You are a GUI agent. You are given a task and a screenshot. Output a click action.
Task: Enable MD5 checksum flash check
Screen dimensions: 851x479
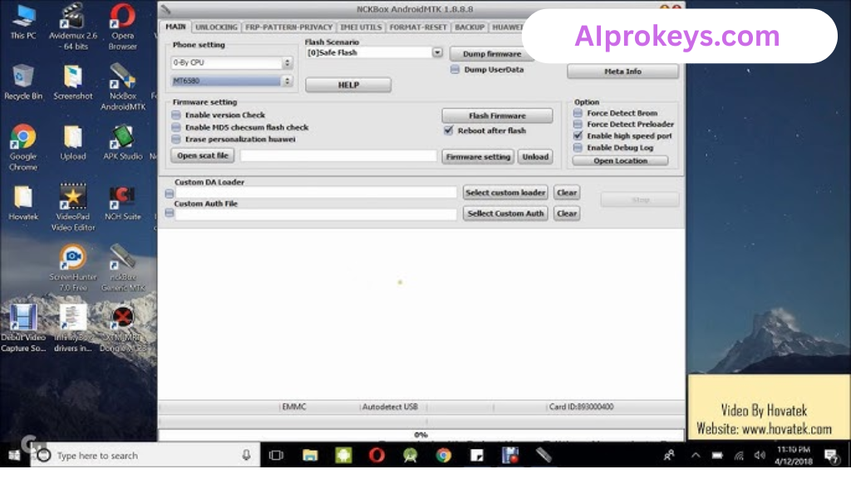pos(176,127)
